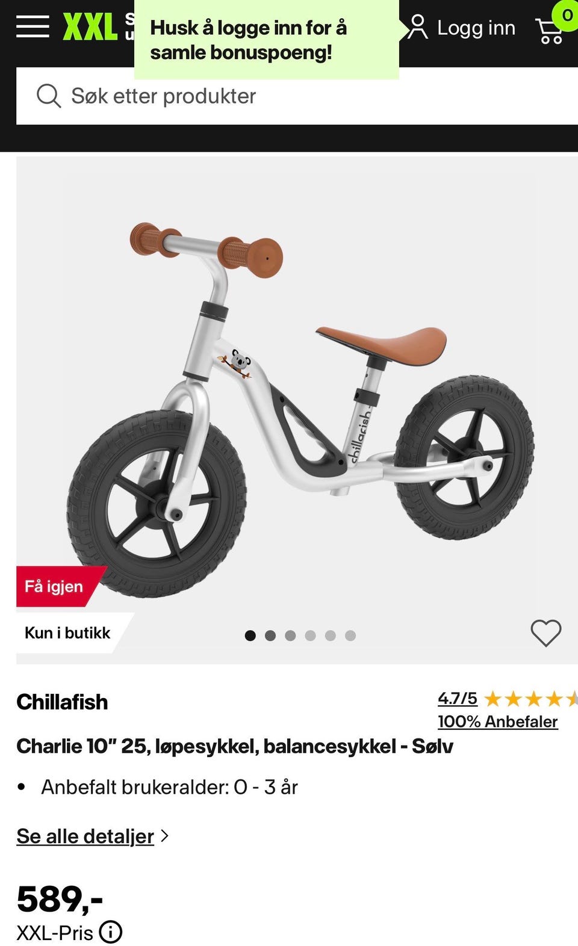Open XXL-Pris info icon
The width and height of the screenshot is (578, 946).
(x=111, y=932)
